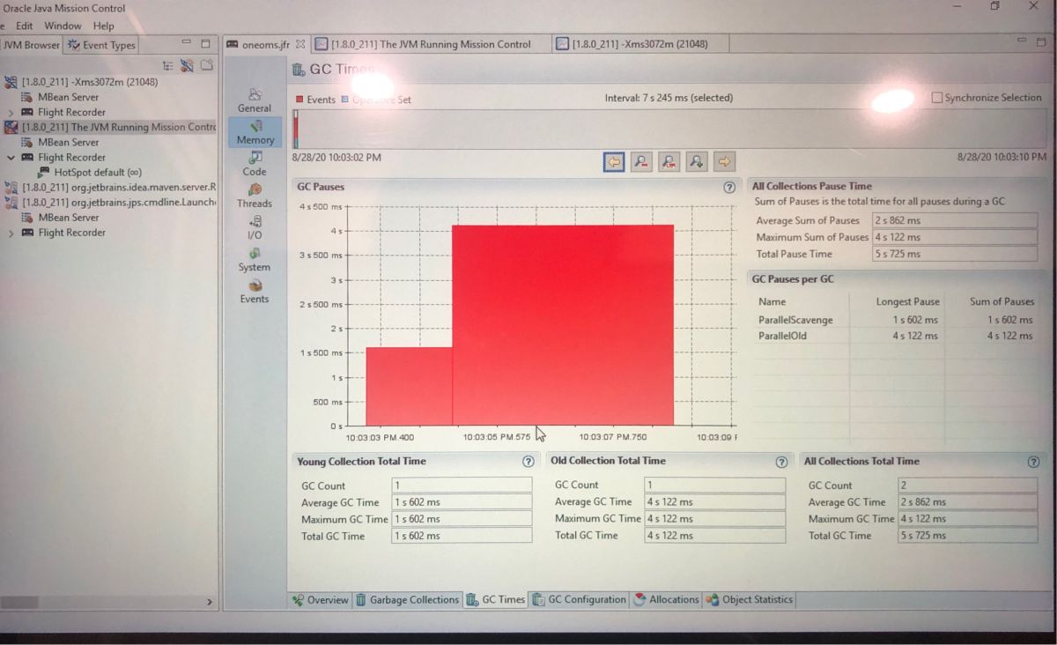Select the HotSpot default recording
1057x645 pixels.
[x=90, y=173]
